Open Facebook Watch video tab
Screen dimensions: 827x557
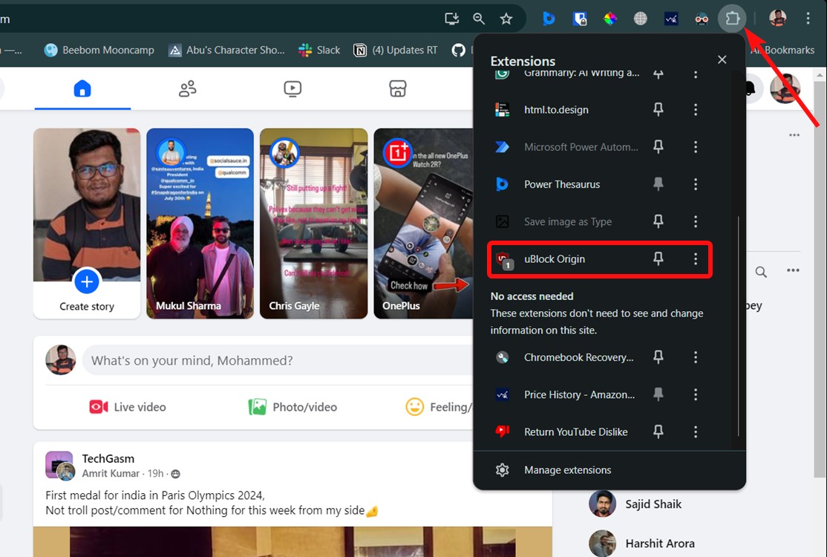[292, 89]
